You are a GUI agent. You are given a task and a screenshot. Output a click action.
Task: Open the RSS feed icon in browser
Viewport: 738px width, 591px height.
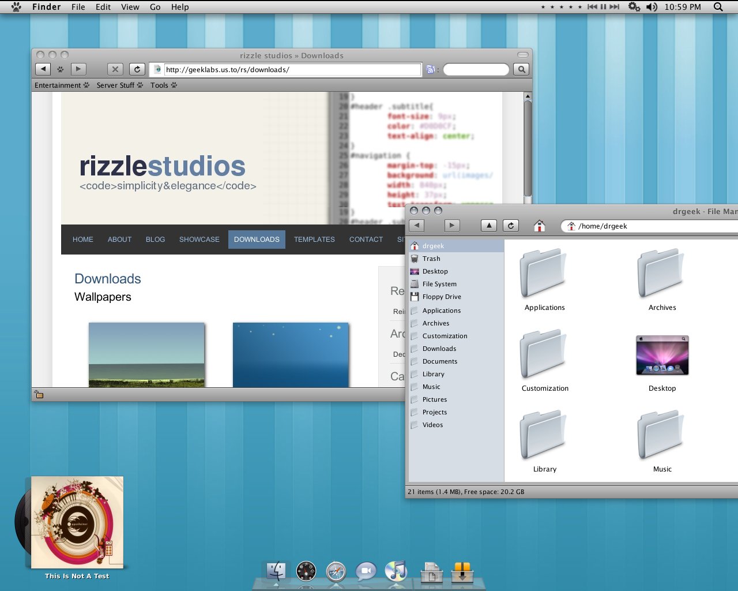[x=430, y=69]
